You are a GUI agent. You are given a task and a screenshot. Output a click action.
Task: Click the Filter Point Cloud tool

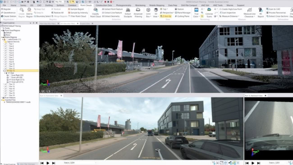[77, 16]
